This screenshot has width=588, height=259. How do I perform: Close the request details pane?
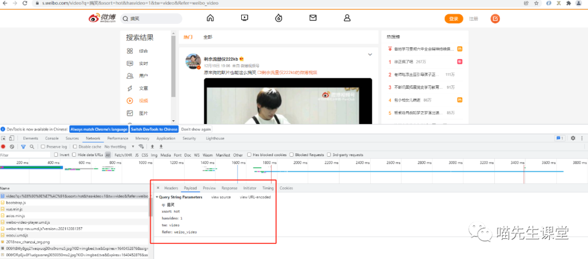158,188
